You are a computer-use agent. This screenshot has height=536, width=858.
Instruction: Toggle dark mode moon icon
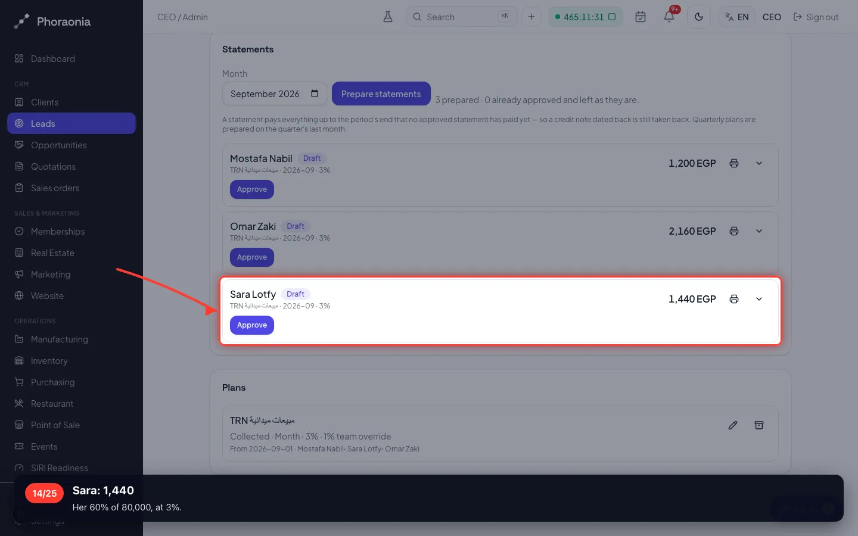[699, 17]
